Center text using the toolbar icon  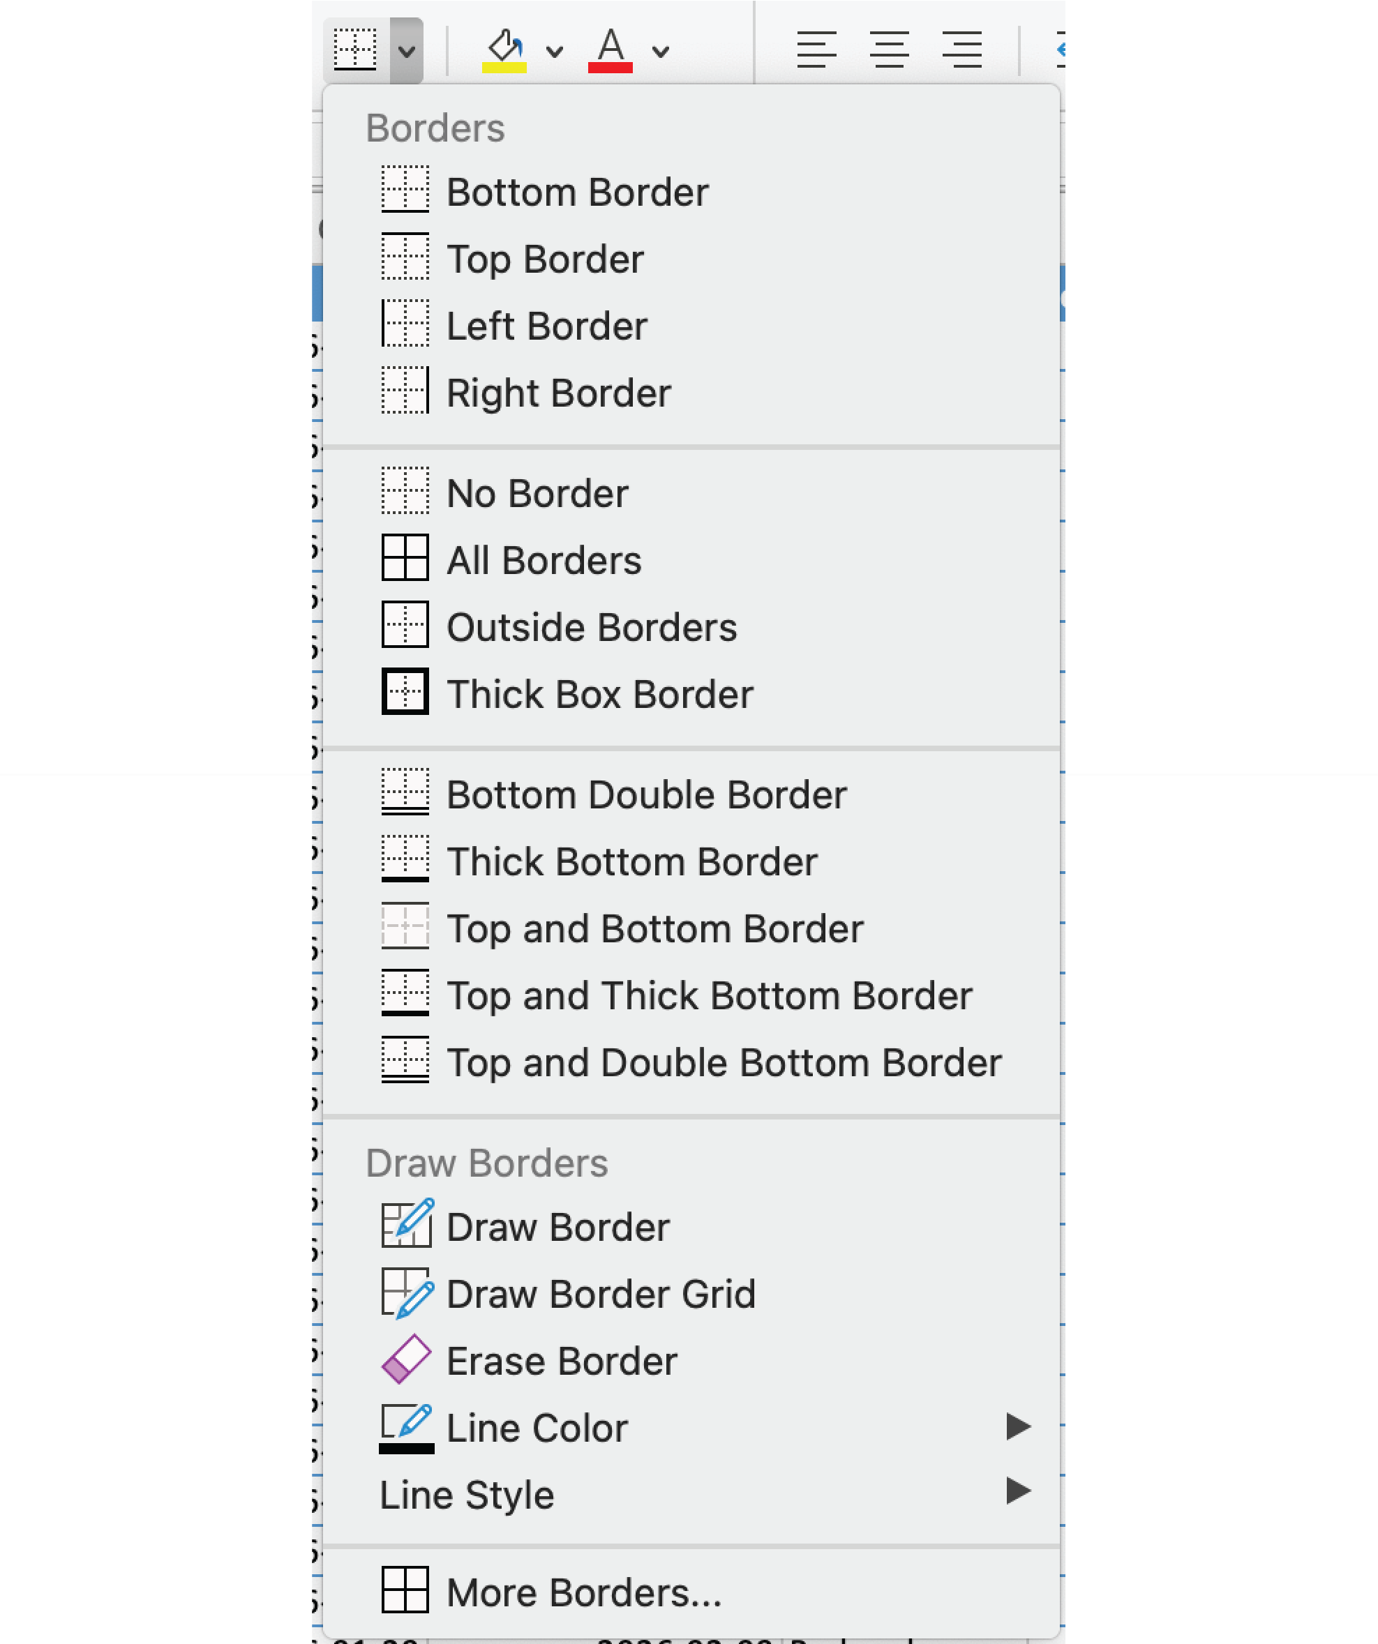[889, 50]
